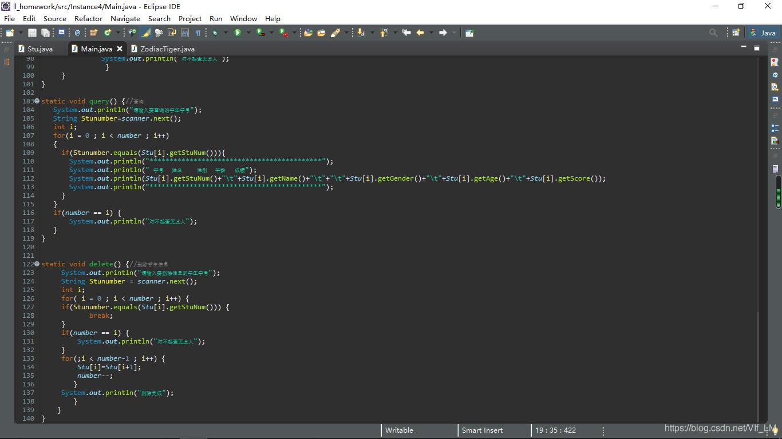Screen dimensions: 782x439
Task: Click the New file wizard icon
Action: [9, 33]
